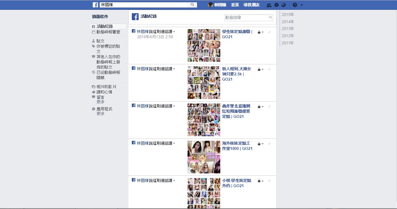
Task: Click 尋找朋友 link in top bar
Action: click(x=251, y=5)
